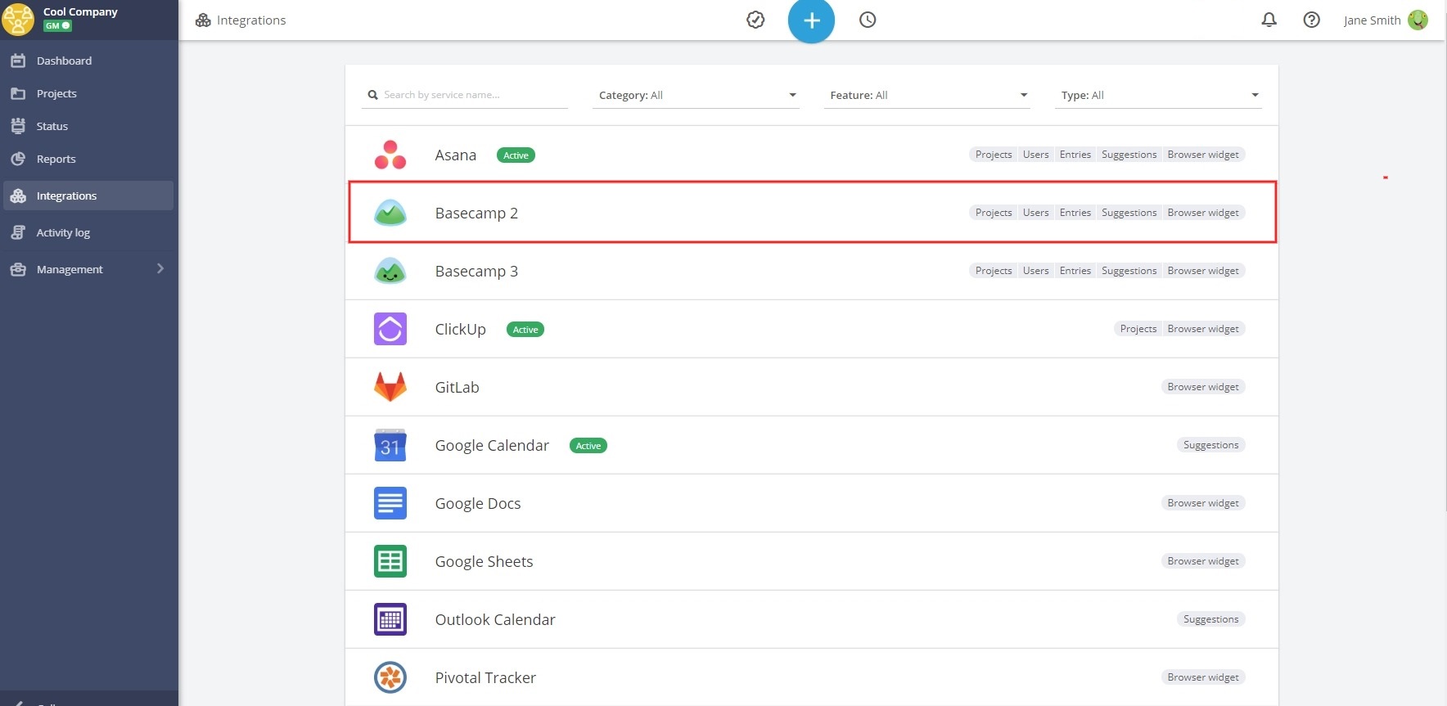Click the Browser widget tag in Basecamp 2 row
This screenshot has height=706, width=1447.
(x=1203, y=213)
